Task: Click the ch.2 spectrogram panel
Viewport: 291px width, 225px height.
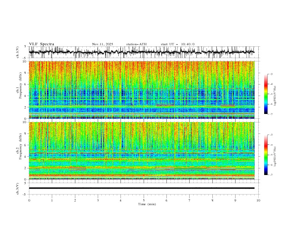Action: coord(142,151)
